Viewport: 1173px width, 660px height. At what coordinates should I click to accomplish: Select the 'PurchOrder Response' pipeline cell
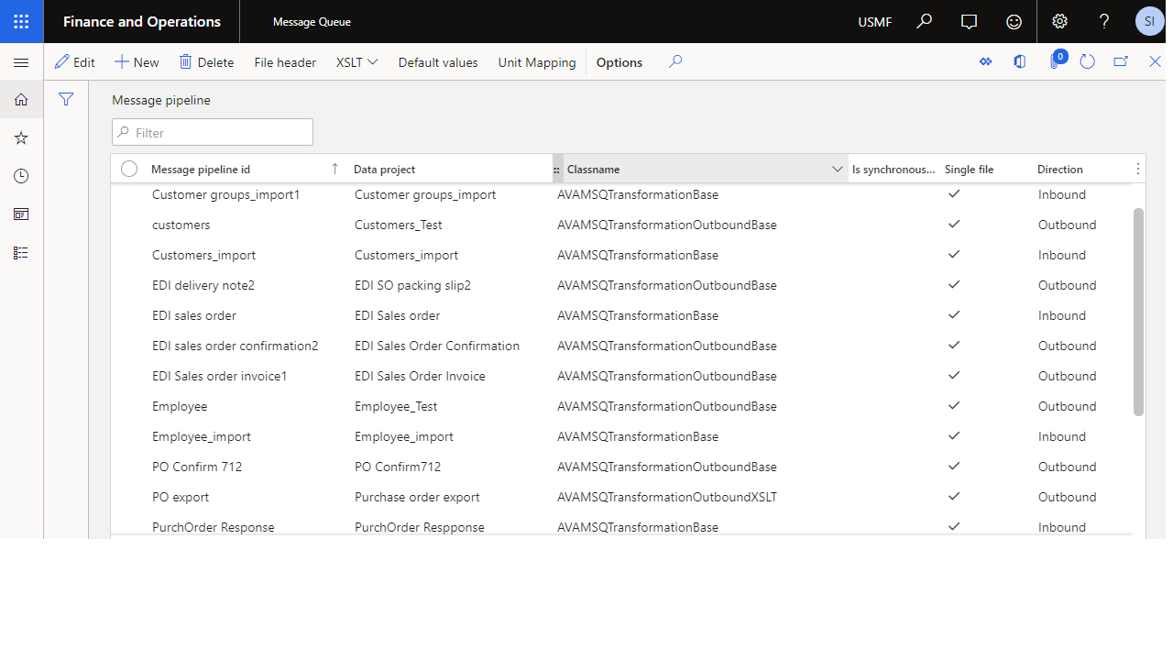click(x=214, y=527)
